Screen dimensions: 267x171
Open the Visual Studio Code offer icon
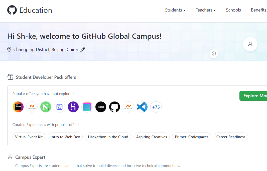[x=142, y=107]
